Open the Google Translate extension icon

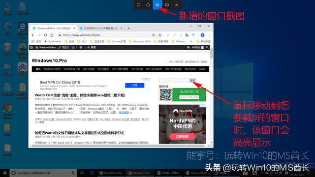pyautogui.click(x=187, y=35)
